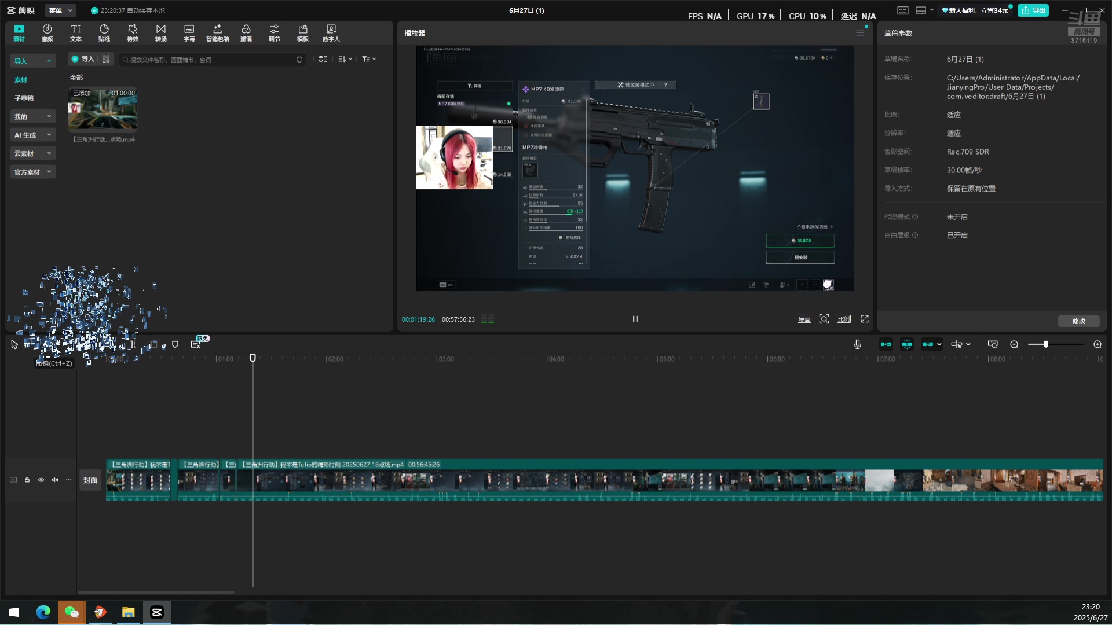
Task: Open the 字幕 captions icon
Action: point(189,33)
